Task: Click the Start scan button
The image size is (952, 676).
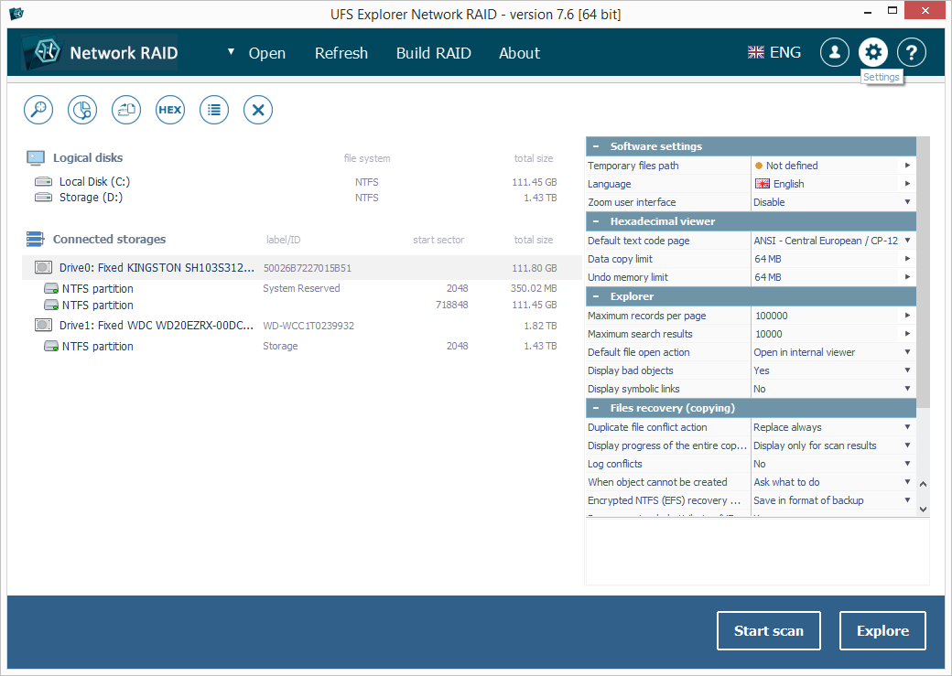Action: [x=769, y=630]
